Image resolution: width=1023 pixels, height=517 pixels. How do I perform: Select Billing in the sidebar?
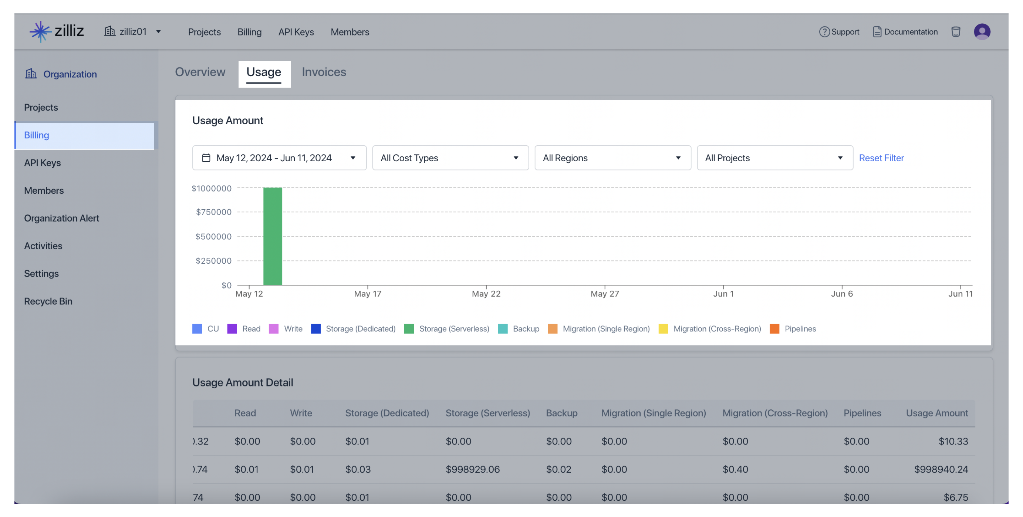pyautogui.click(x=85, y=135)
